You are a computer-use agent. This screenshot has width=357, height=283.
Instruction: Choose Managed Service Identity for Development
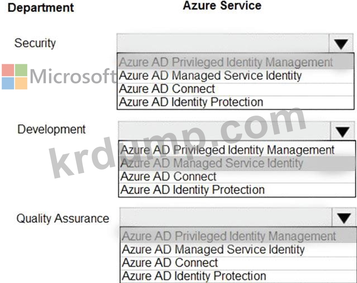(237, 163)
